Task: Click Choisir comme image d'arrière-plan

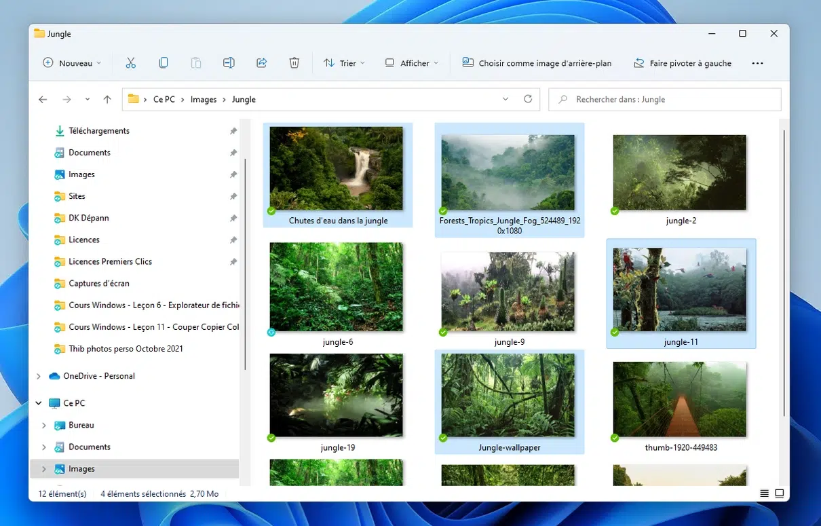Action: [x=537, y=63]
